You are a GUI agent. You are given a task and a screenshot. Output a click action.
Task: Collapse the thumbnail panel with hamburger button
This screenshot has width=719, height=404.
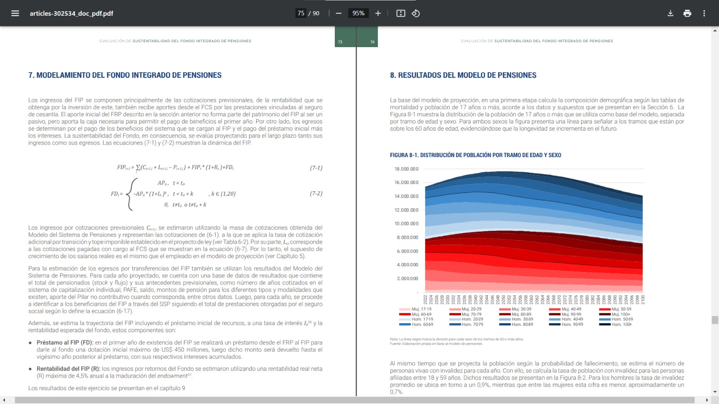pyautogui.click(x=15, y=13)
